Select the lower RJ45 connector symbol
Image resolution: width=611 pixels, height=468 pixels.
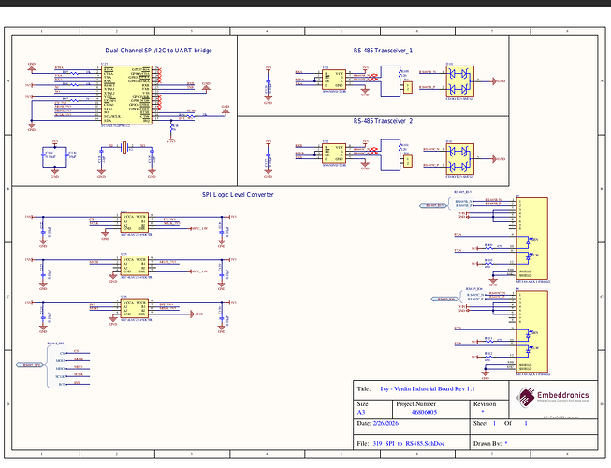531,331
